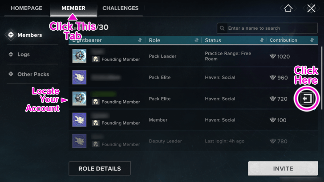Click the Pack Leader's avatar thumbnail
Image resolution: width=324 pixels, height=182 pixels.
(x=79, y=56)
